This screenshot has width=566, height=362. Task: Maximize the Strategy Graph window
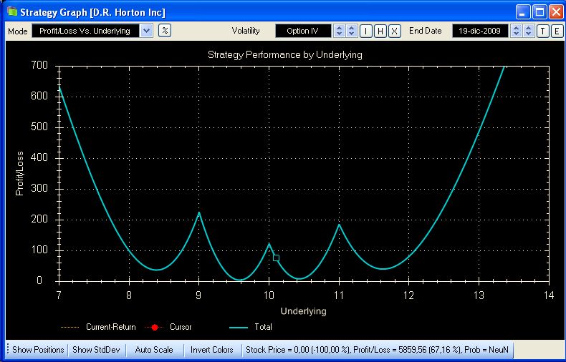pos(539,12)
